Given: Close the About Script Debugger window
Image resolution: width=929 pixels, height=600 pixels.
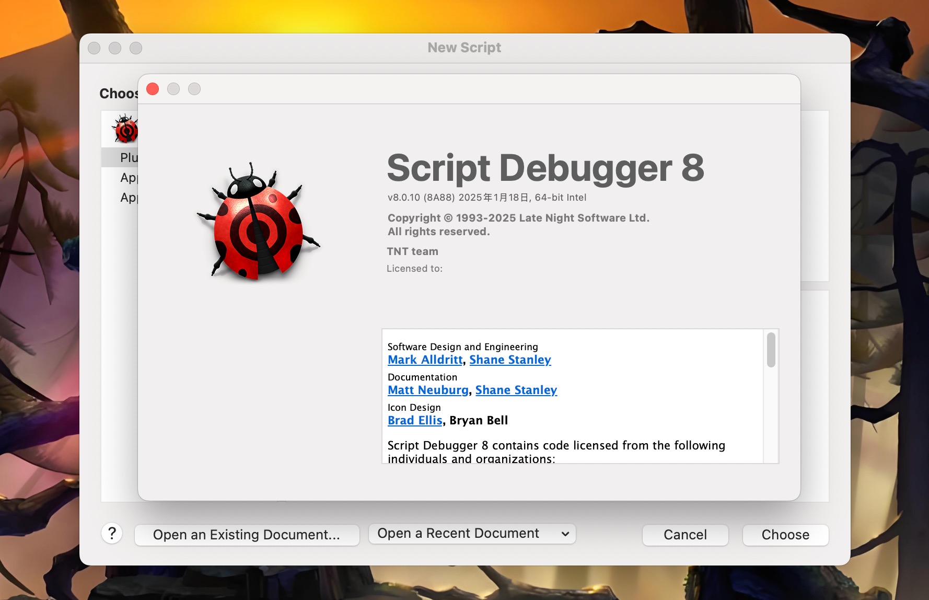Looking at the screenshot, I should point(153,89).
